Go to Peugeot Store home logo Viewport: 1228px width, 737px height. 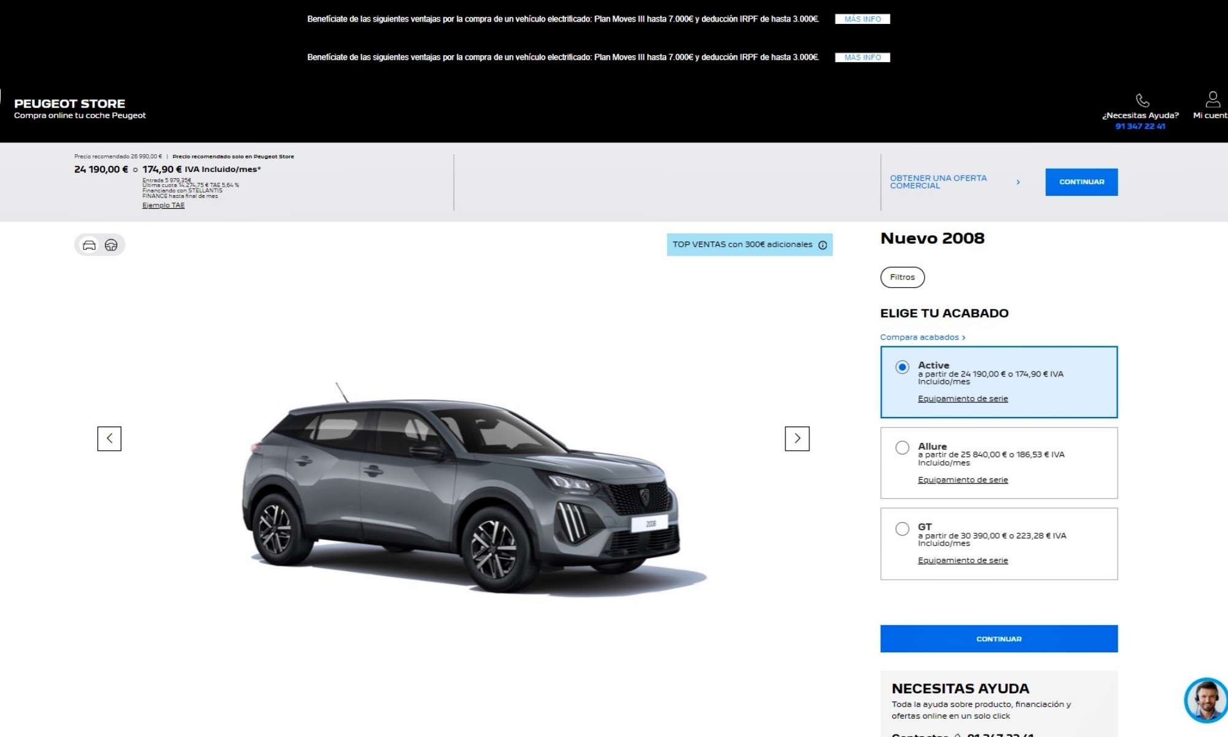(x=80, y=108)
